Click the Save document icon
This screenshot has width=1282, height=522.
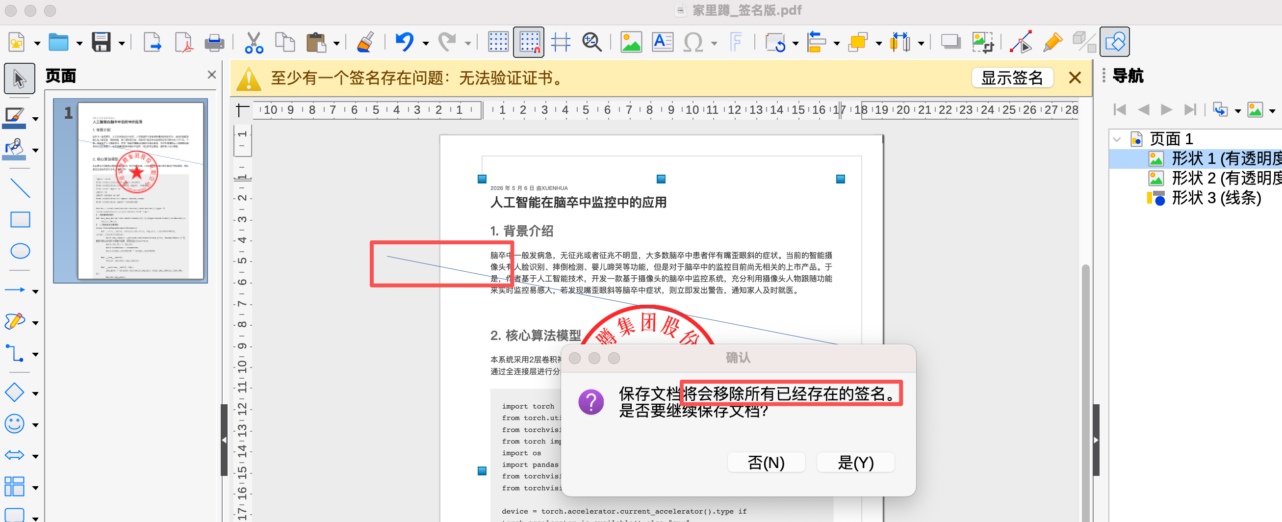coord(101,42)
